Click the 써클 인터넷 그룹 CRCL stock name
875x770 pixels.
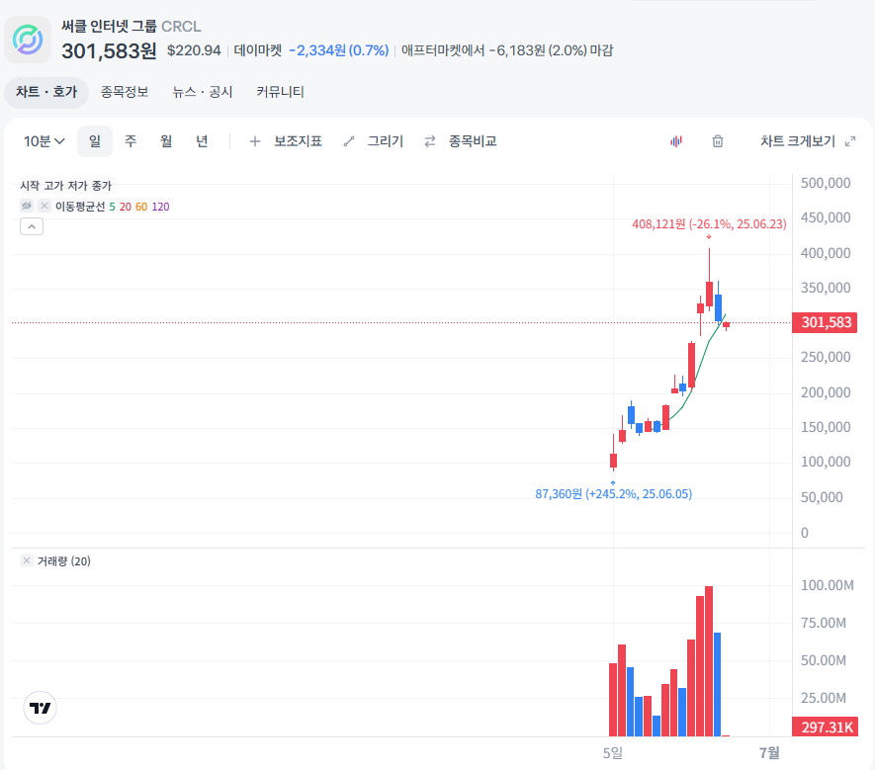pyautogui.click(x=131, y=27)
